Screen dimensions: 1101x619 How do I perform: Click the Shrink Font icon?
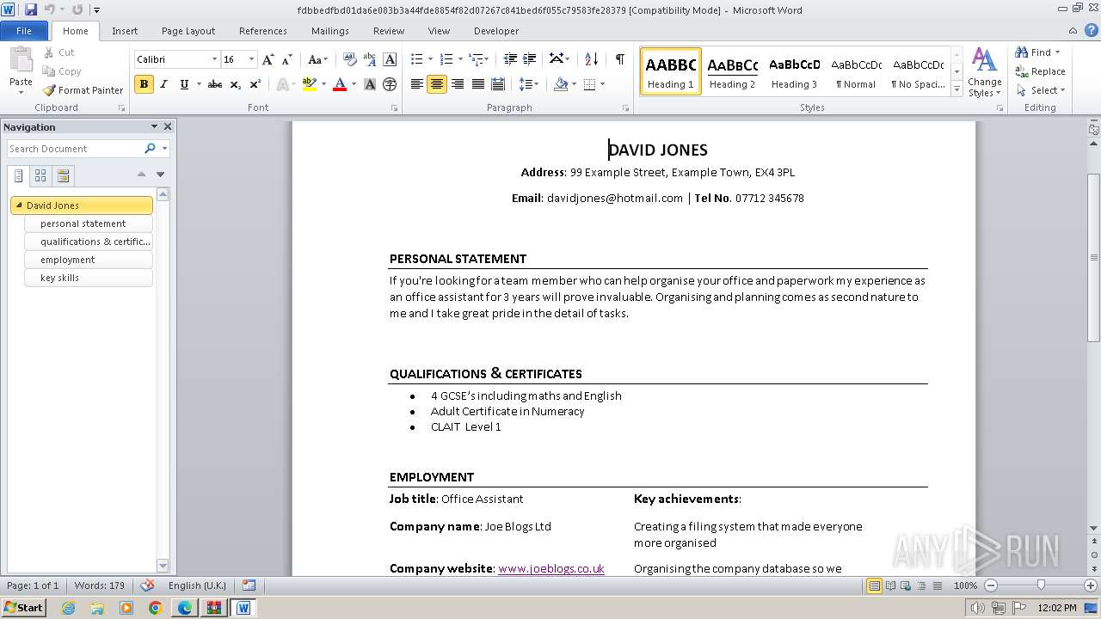[x=287, y=59]
